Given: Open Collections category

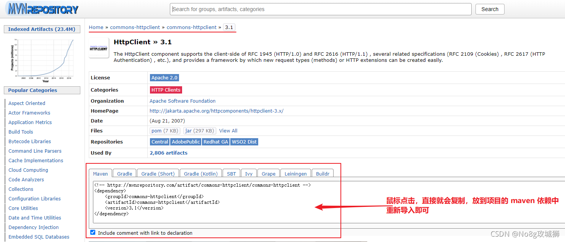Looking at the screenshot, I should pos(21,189).
